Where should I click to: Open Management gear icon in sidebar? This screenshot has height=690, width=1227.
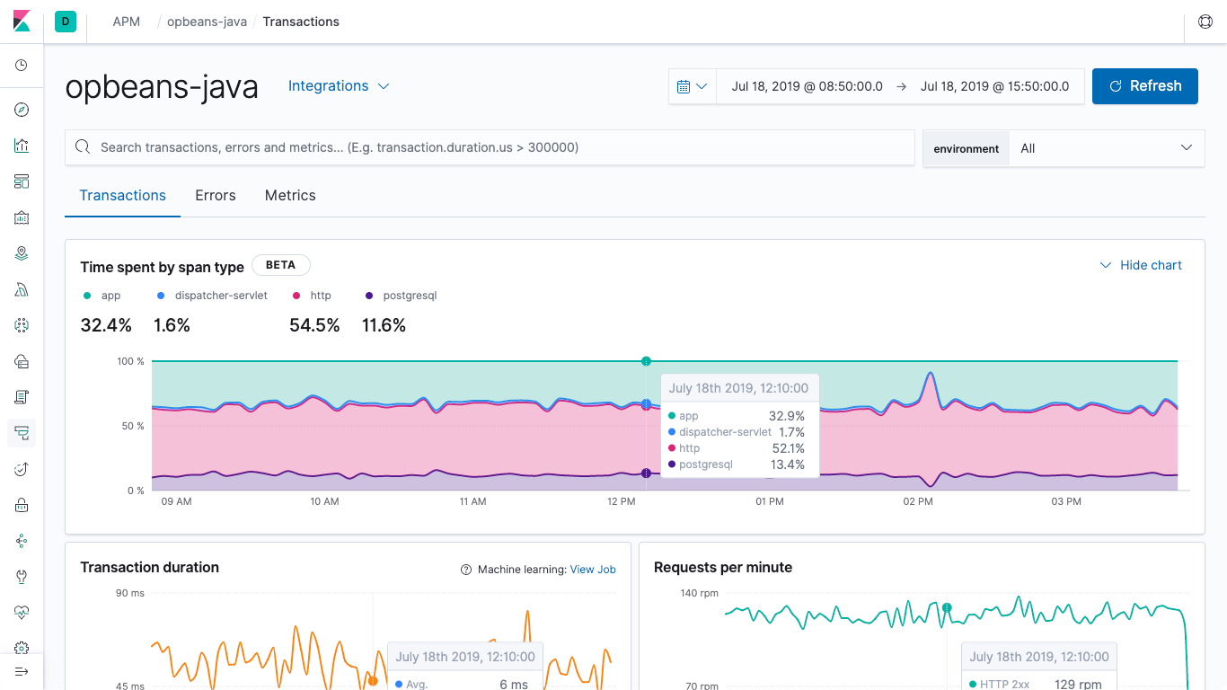coord(22,648)
